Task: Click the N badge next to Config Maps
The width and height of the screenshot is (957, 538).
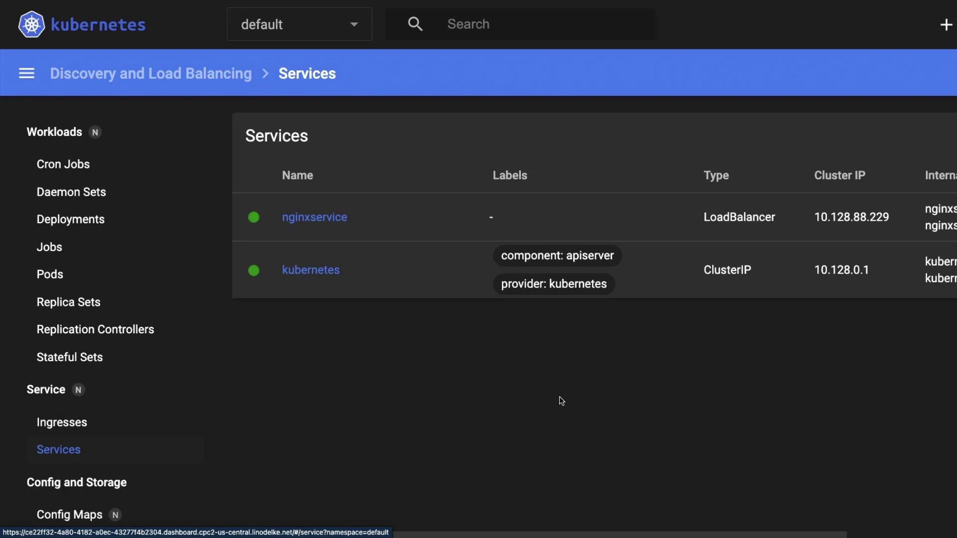Action: [x=115, y=515]
